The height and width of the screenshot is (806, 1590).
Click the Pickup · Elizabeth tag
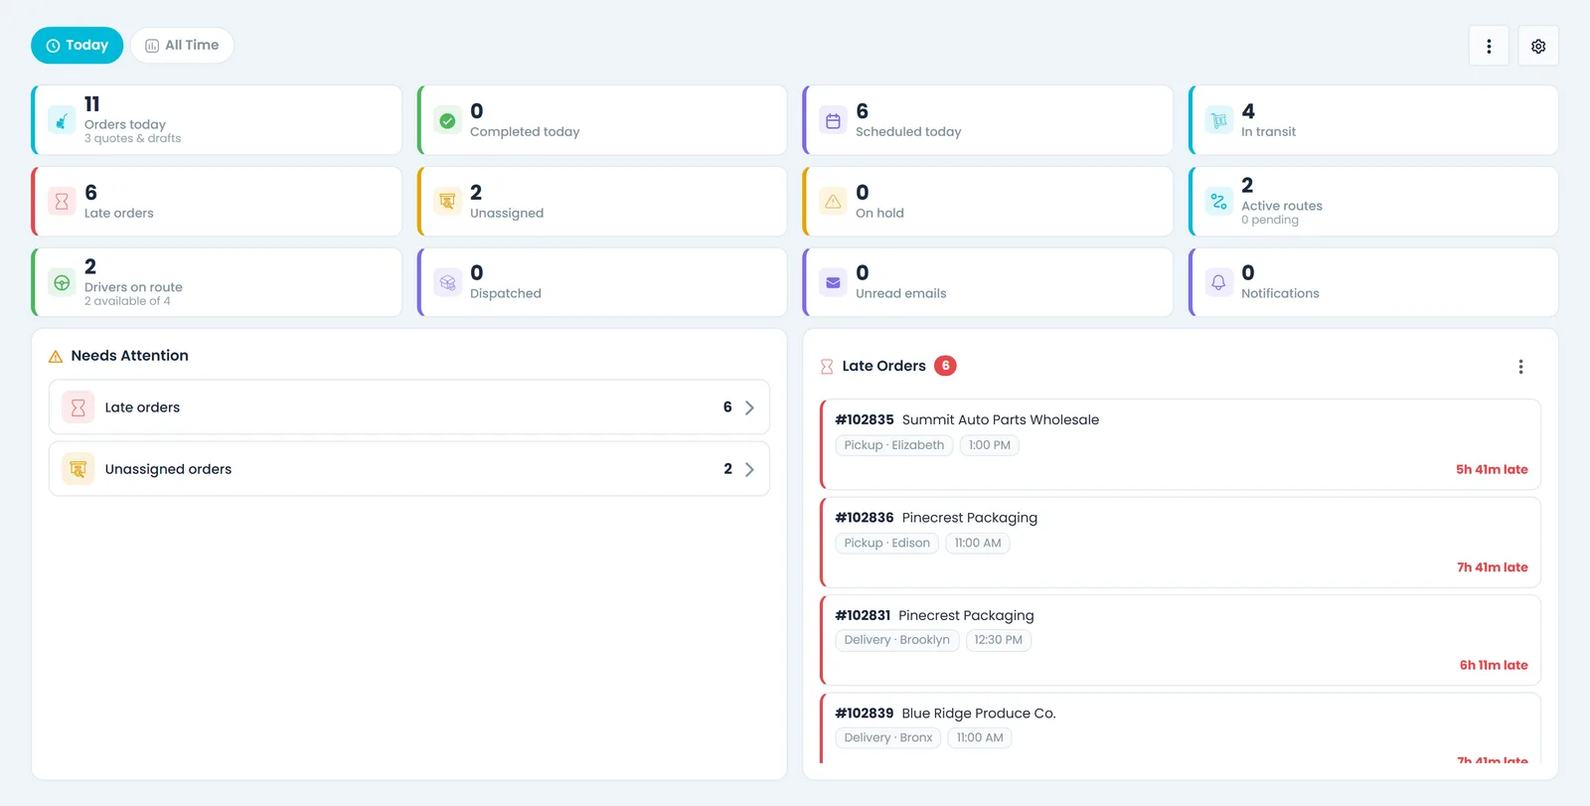894,445
